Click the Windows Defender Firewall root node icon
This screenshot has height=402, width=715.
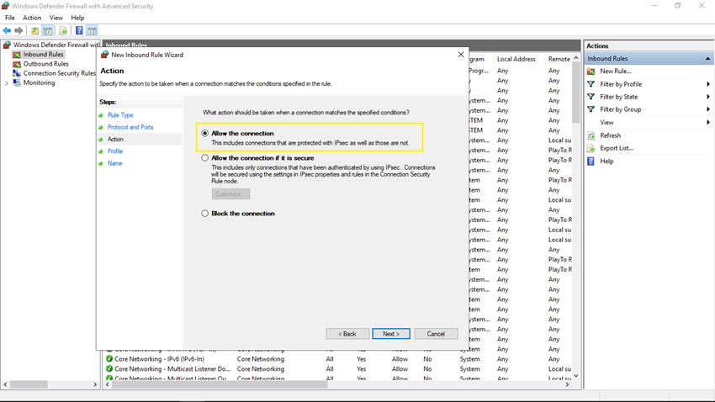[7, 45]
